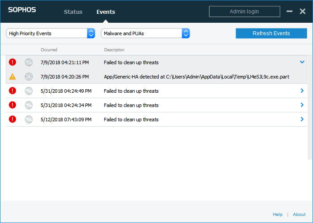Open the High Priority Events dropdown
Screen dimensions: 313x223
51,33
